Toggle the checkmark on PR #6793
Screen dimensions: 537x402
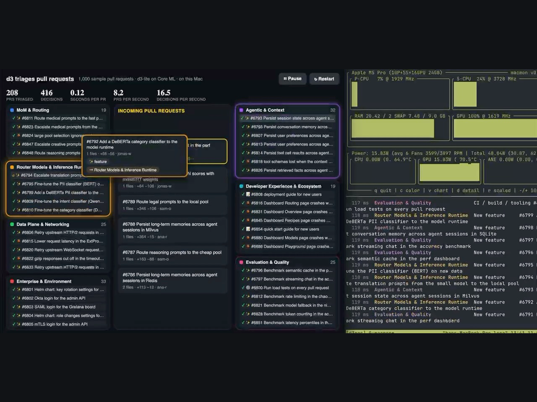(x=243, y=118)
